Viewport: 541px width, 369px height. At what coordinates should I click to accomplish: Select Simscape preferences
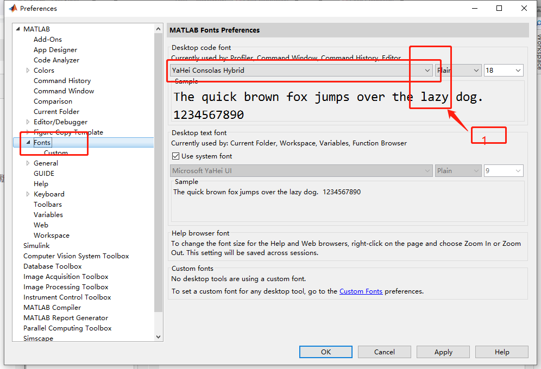click(39, 338)
